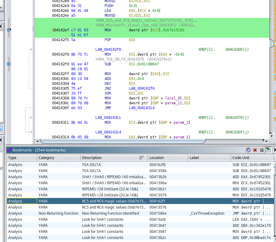Click the make selection lines icon
Viewport: 276px width, 242px height.
262,150
